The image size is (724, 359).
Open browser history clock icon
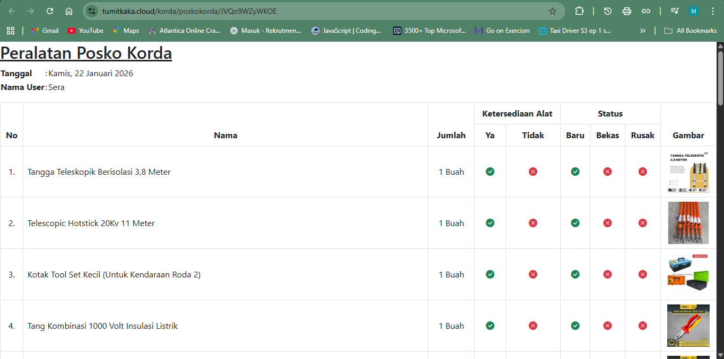608,11
